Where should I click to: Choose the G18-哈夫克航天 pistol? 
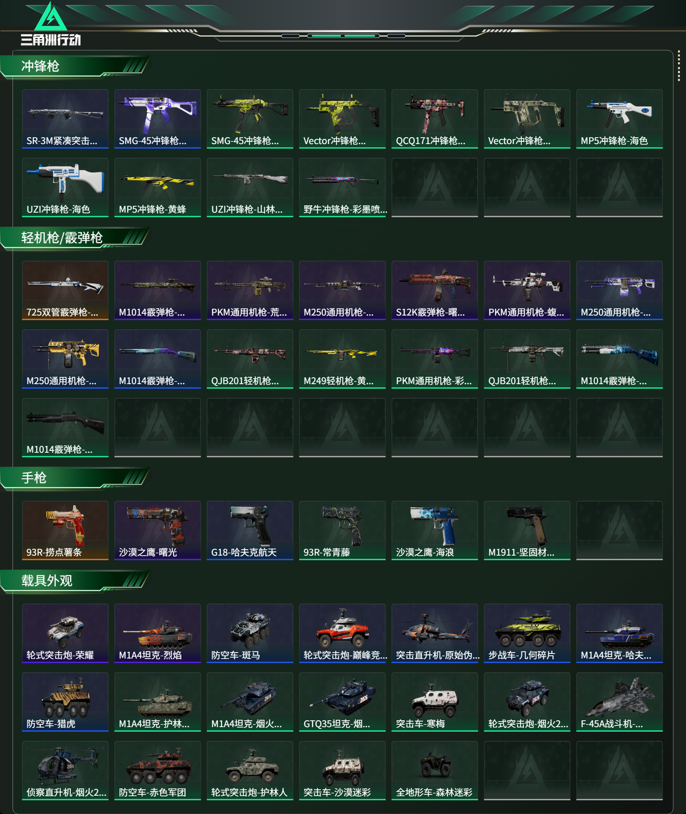(250, 530)
